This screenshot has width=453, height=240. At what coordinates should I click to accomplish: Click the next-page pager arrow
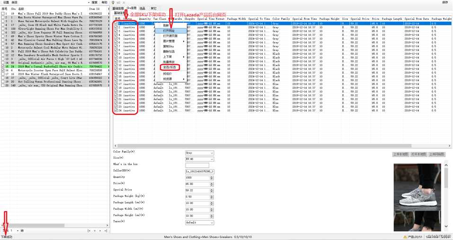click(x=100, y=231)
